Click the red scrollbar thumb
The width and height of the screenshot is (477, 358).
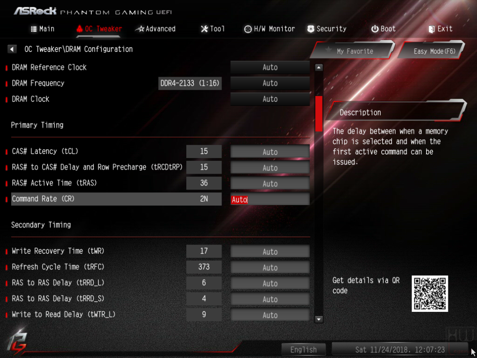pos(318,113)
